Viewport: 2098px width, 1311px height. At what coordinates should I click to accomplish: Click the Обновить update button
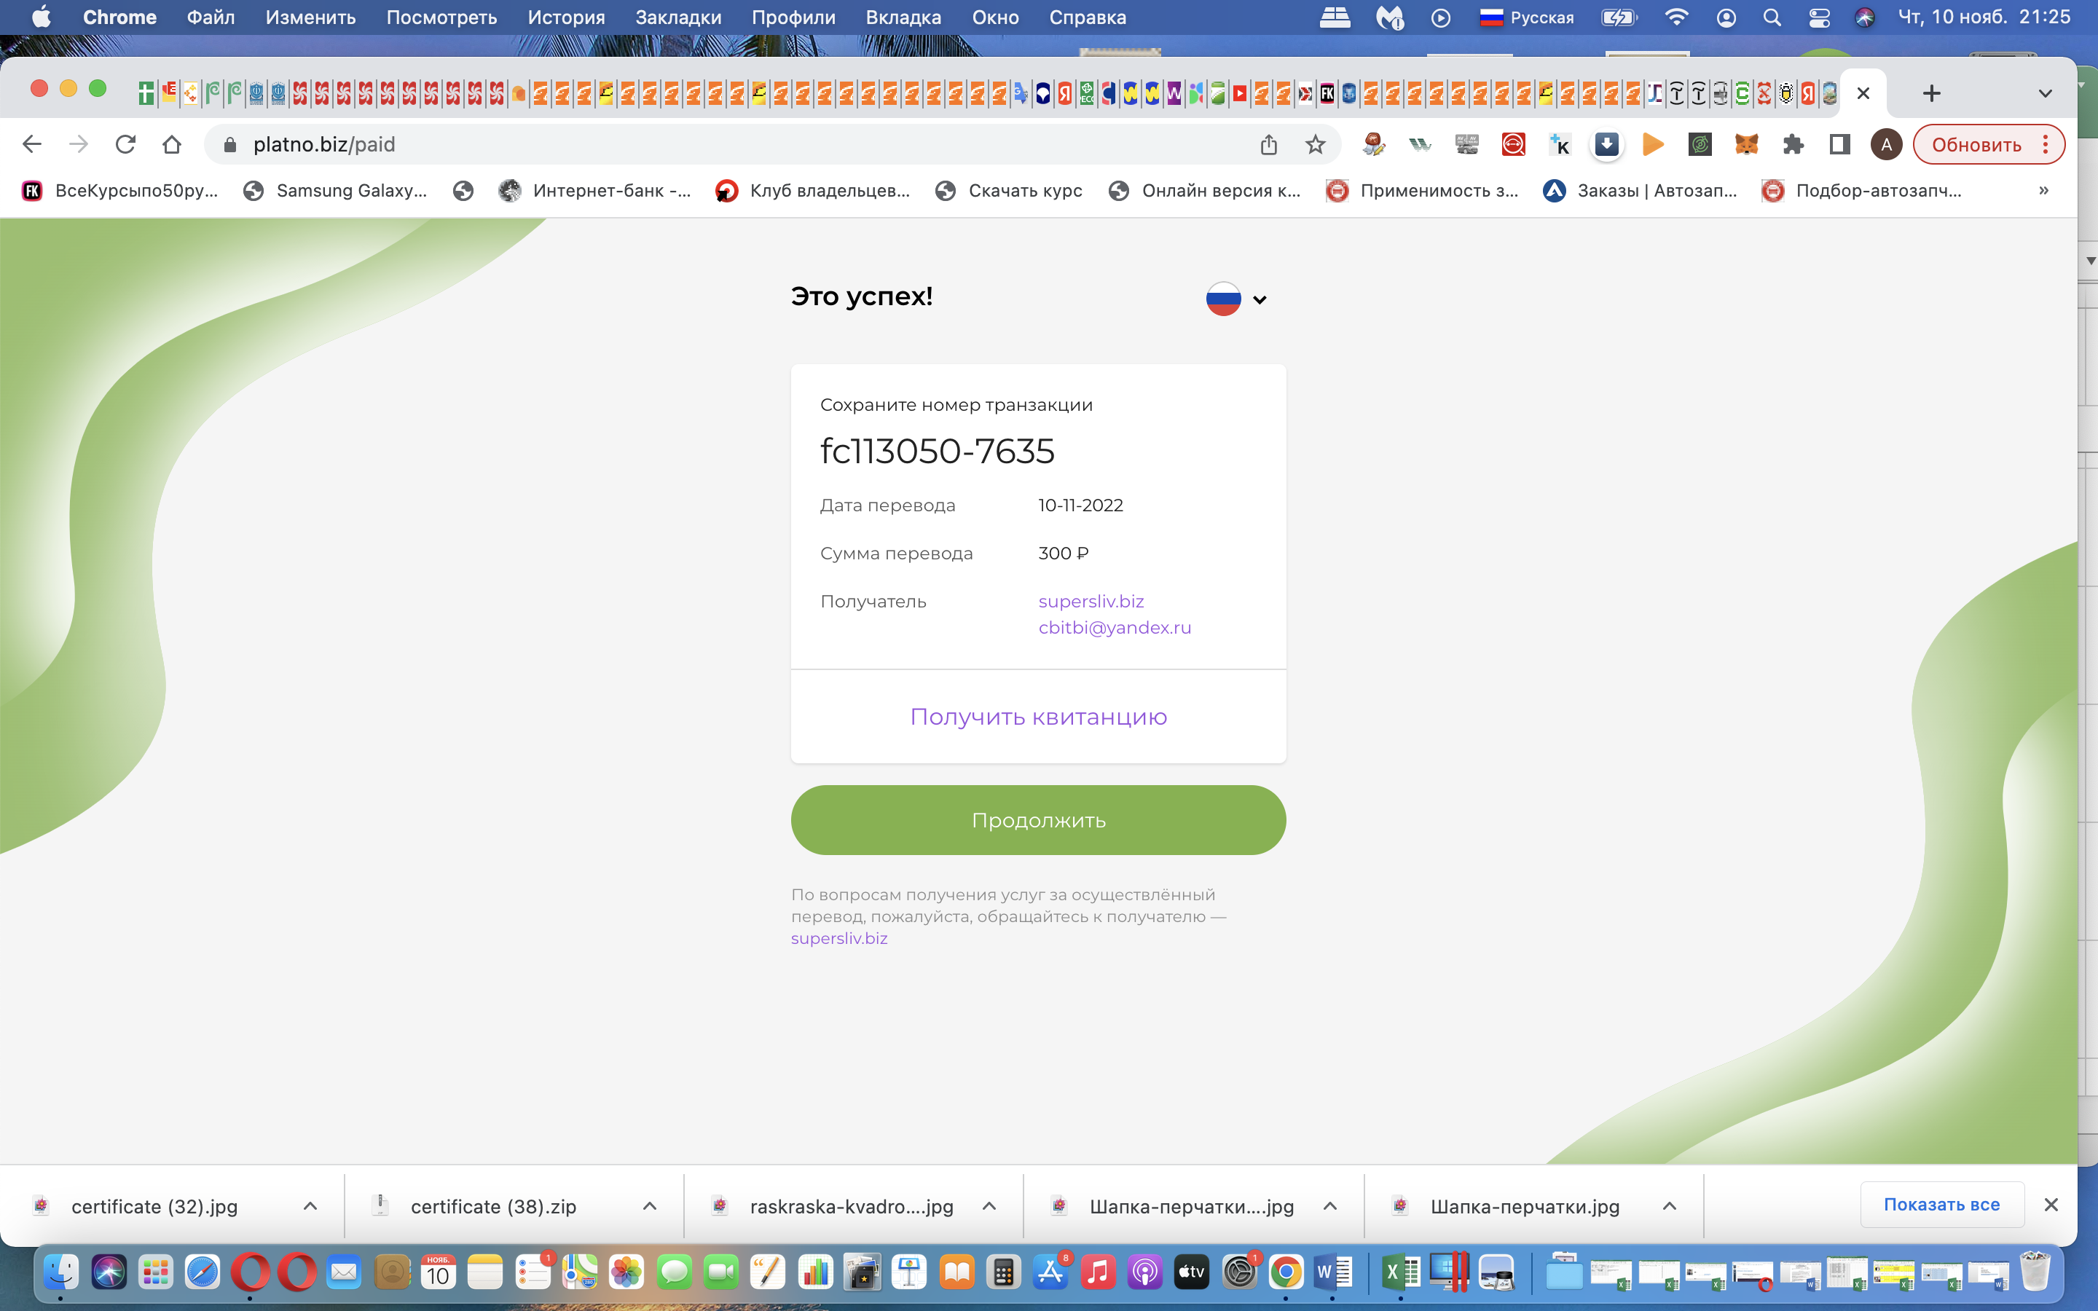coord(1976,145)
